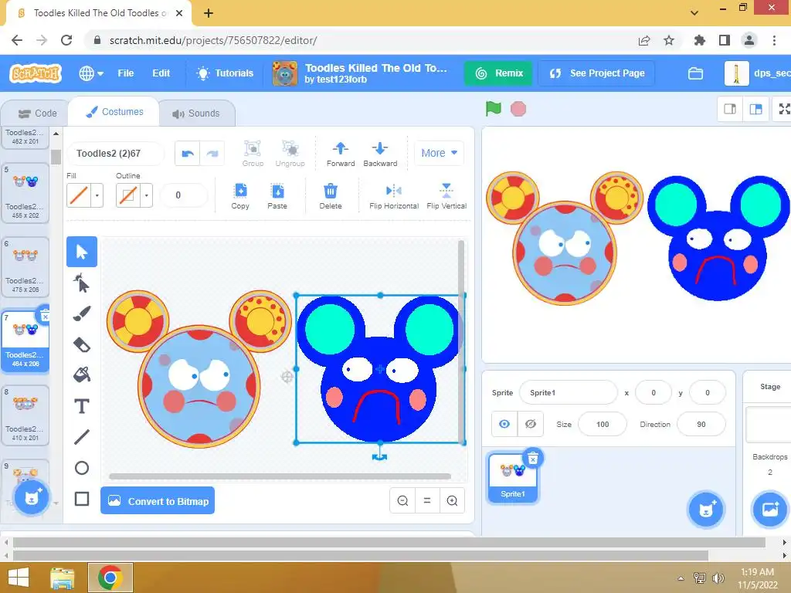Zoom out the paint canvas
The height and width of the screenshot is (593, 791).
click(402, 500)
